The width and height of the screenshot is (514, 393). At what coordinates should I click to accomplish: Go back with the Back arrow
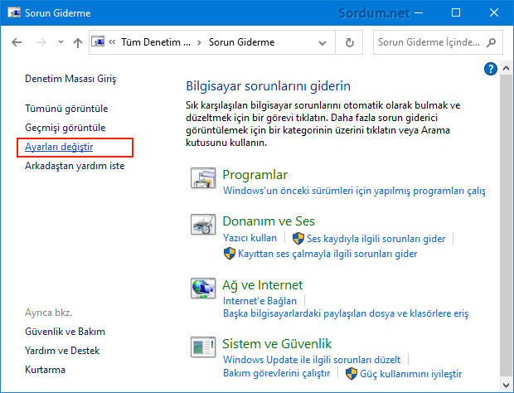[17, 42]
